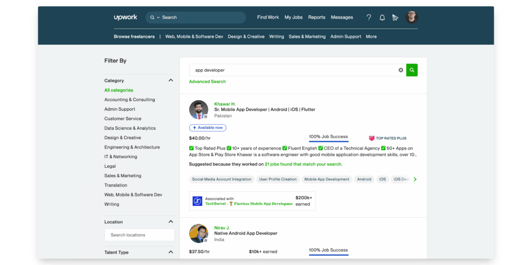
Task: Click the Search locations input field
Action: [x=139, y=235]
